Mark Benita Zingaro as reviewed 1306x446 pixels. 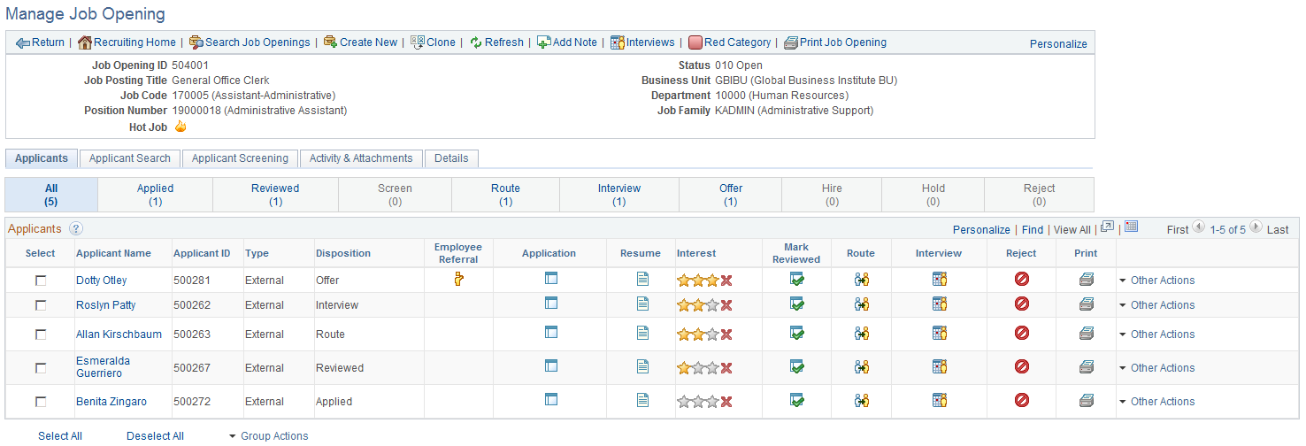click(797, 401)
